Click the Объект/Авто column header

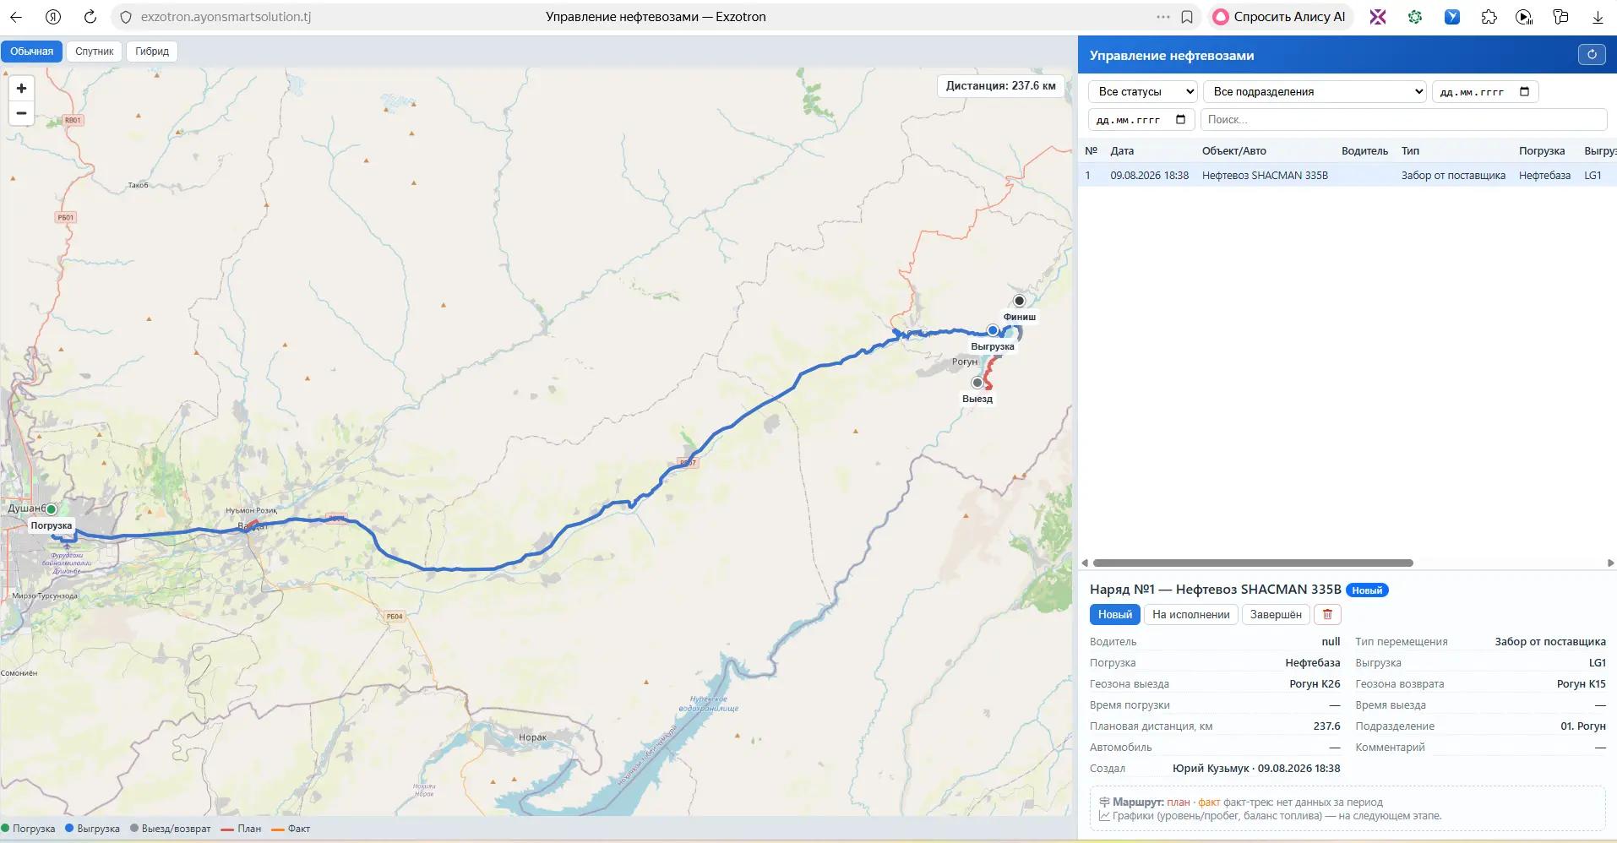1233,150
